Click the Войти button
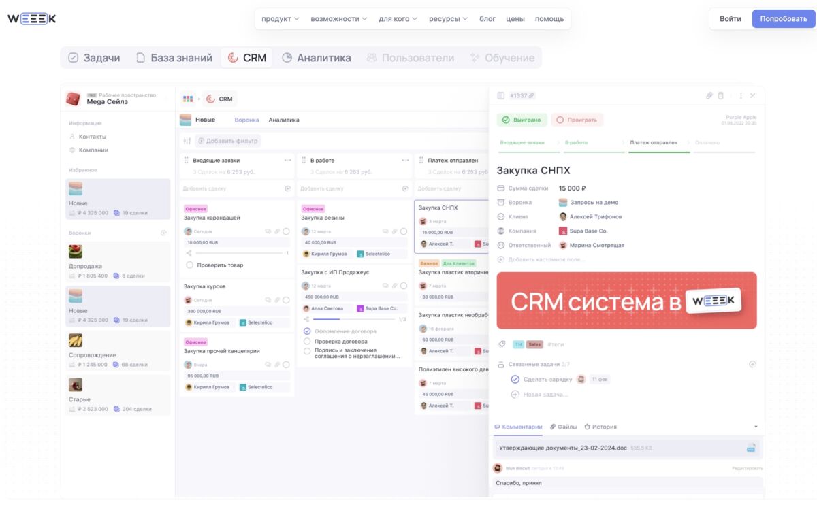The image size is (817, 513). point(731,18)
